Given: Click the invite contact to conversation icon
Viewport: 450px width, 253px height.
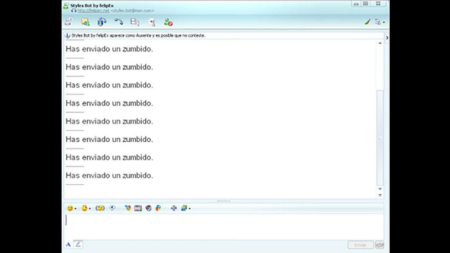Looking at the screenshot, I should (x=69, y=22).
